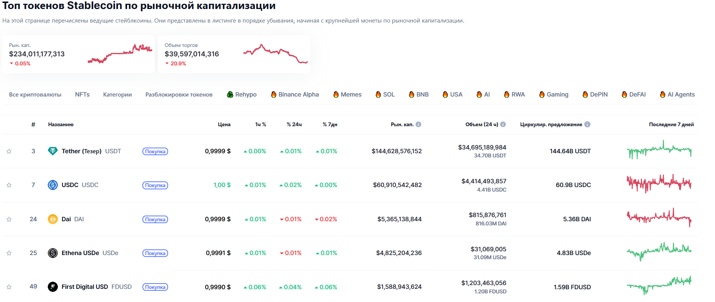The image size is (715, 302).
Task: Open the Категории tab
Action: click(x=117, y=95)
